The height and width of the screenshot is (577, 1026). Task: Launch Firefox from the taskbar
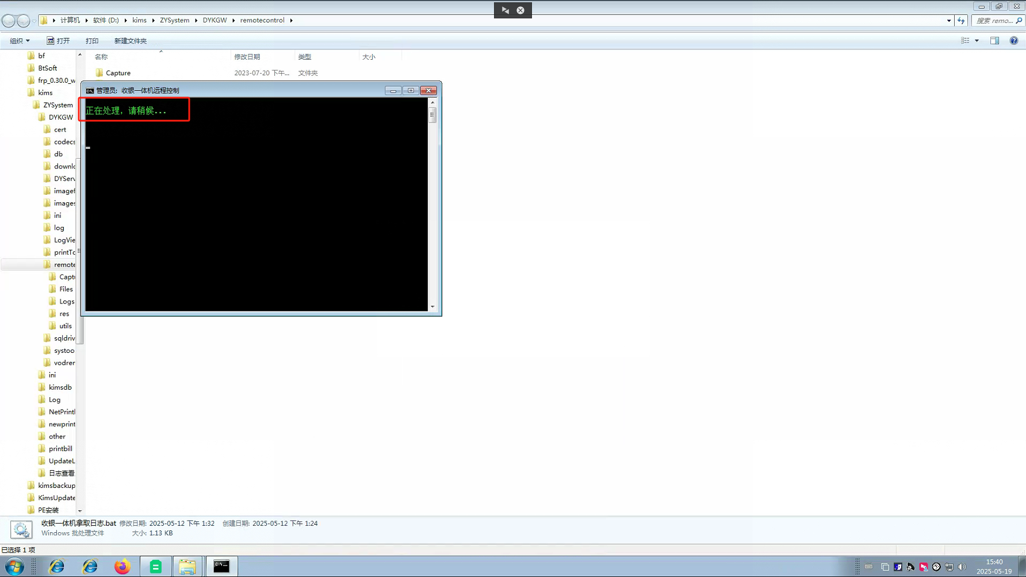(x=122, y=567)
